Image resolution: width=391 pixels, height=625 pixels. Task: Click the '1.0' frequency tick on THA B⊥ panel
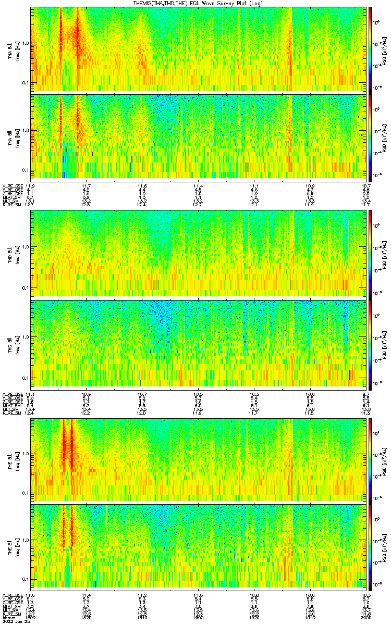(25, 43)
